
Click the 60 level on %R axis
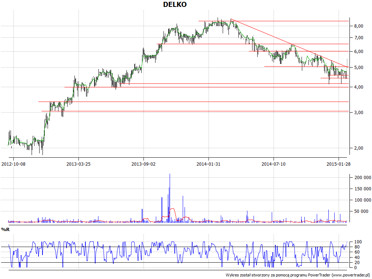click(x=357, y=252)
